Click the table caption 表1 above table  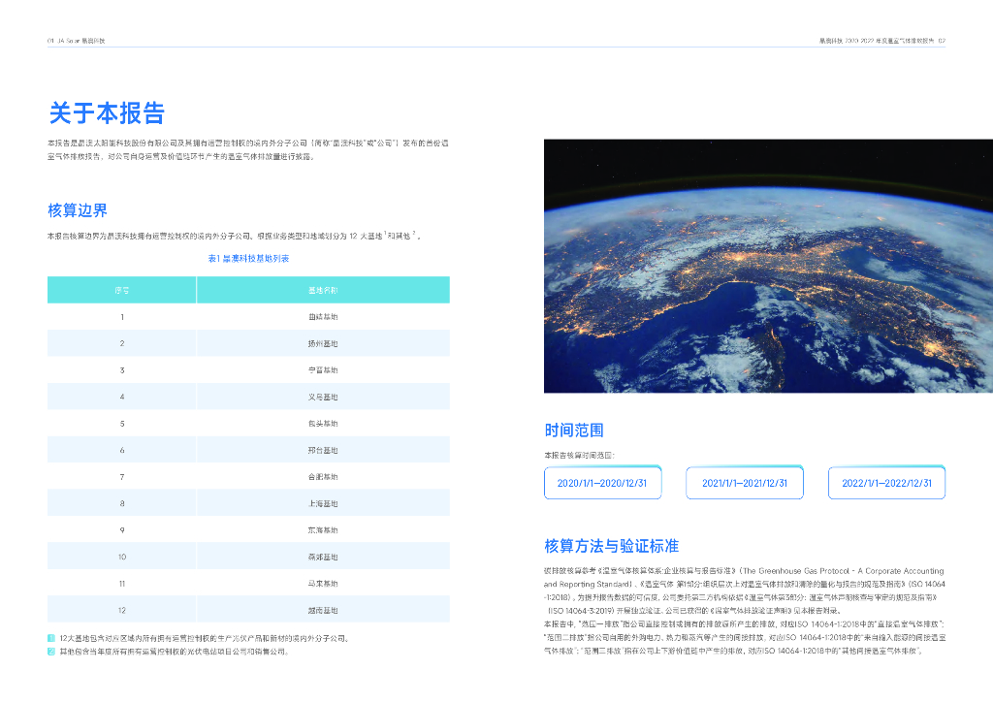click(x=248, y=259)
